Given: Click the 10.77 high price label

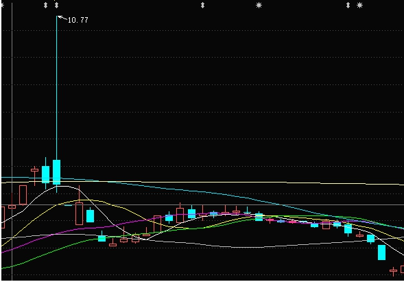Looking at the screenshot, I should pyautogui.click(x=78, y=20).
